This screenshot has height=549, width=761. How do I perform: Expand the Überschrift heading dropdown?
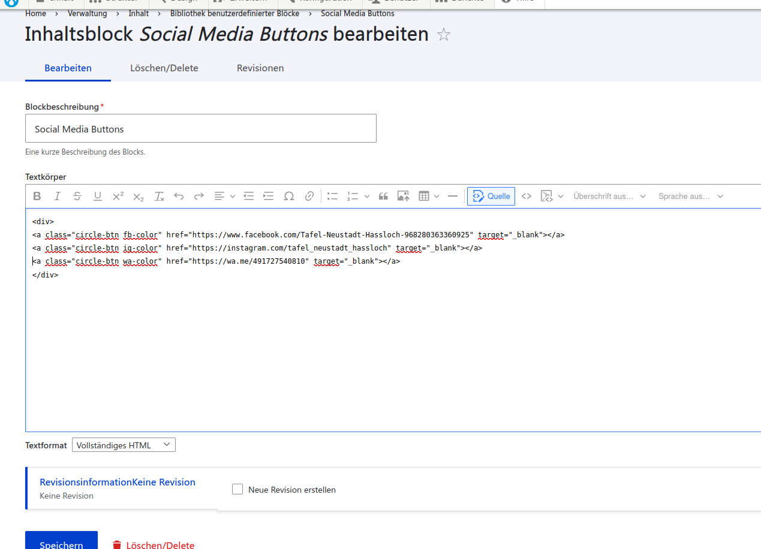pyautogui.click(x=609, y=196)
